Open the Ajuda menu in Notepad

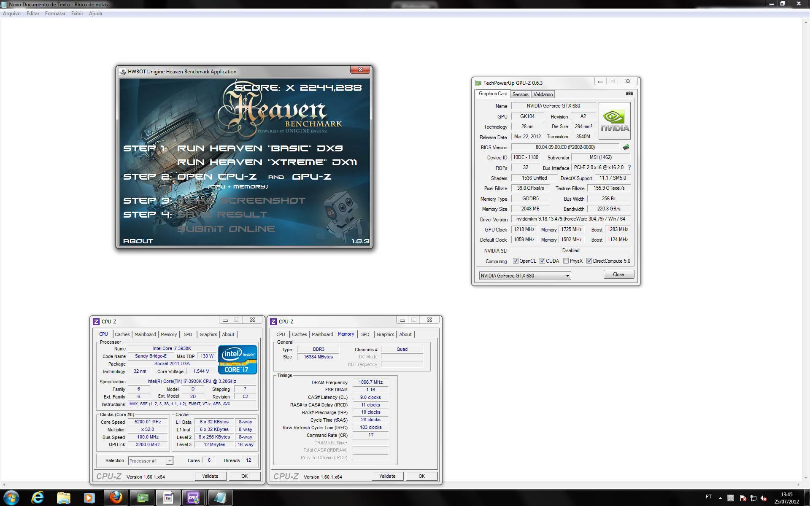(x=95, y=13)
